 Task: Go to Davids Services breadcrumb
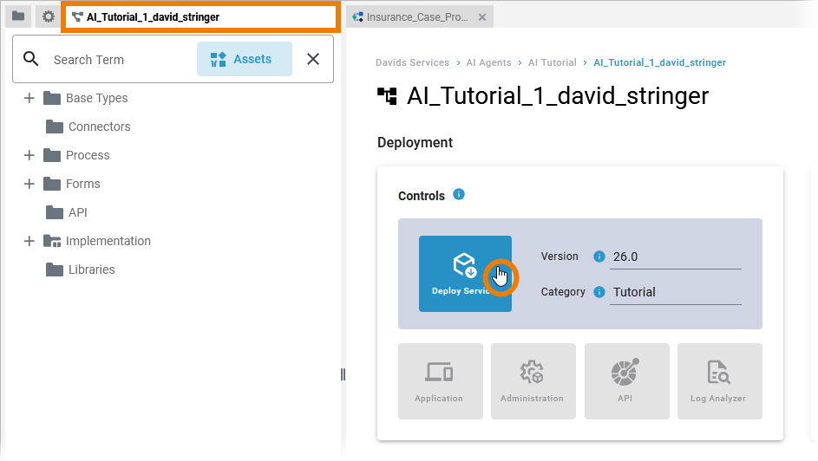pos(412,62)
